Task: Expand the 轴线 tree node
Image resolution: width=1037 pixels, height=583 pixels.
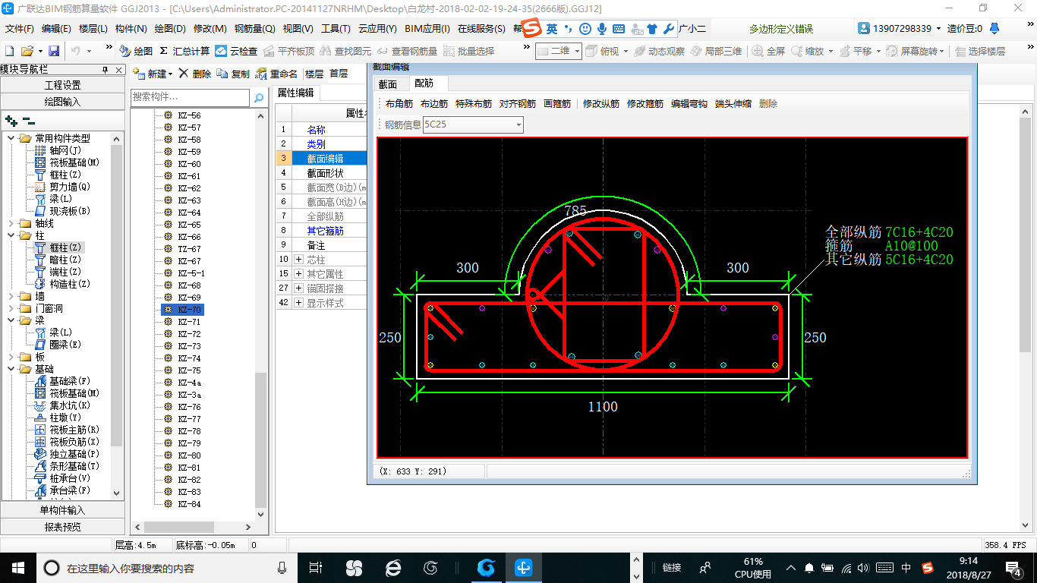Action: click(x=11, y=223)
